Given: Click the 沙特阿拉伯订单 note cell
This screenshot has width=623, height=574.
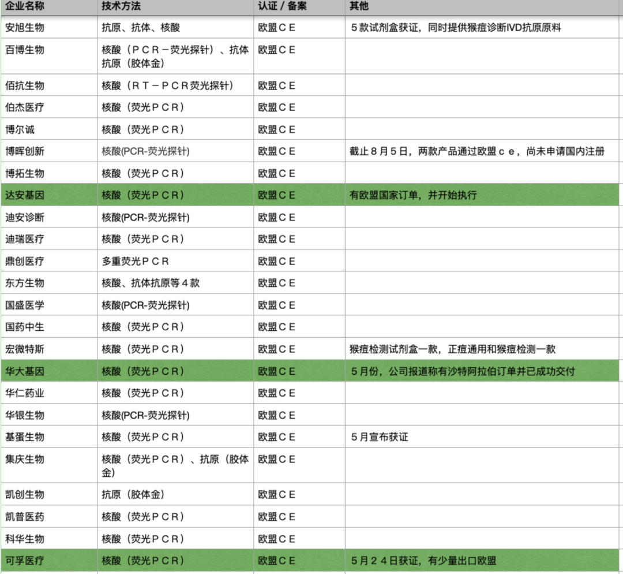Looking at the screenshot, I should click(x=482, y=371).
